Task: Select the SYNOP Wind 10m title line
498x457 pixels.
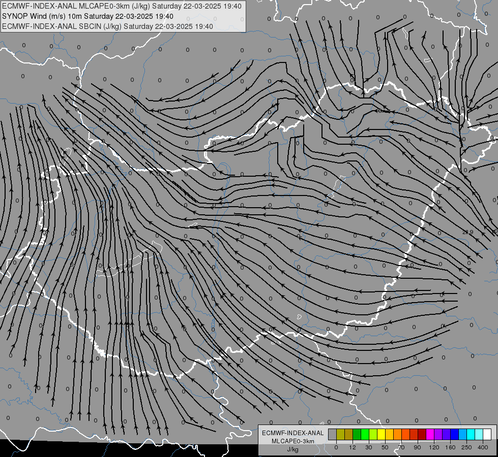Action: [87, 16]
